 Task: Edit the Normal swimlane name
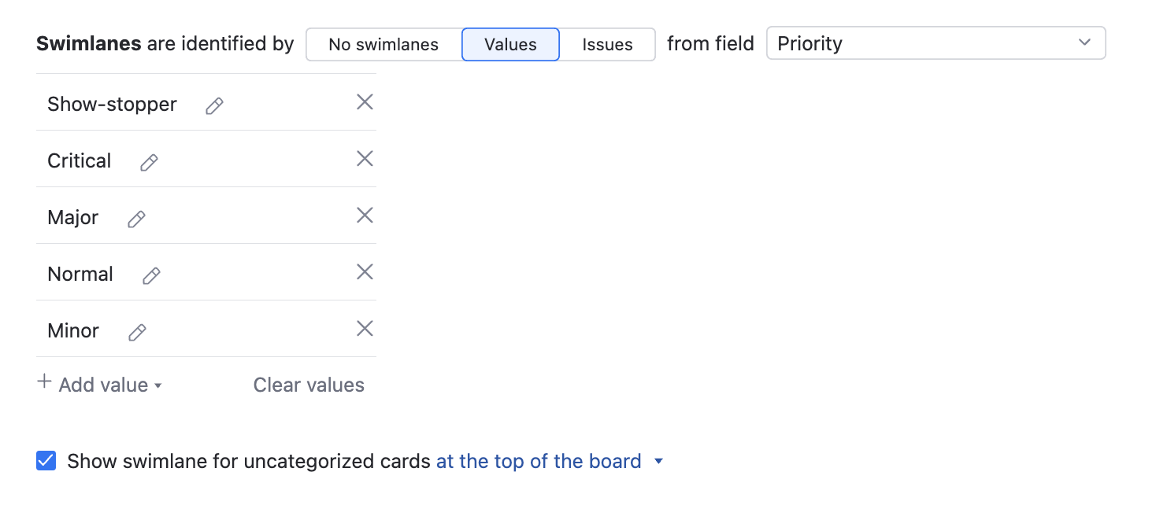tap(151, 276)
